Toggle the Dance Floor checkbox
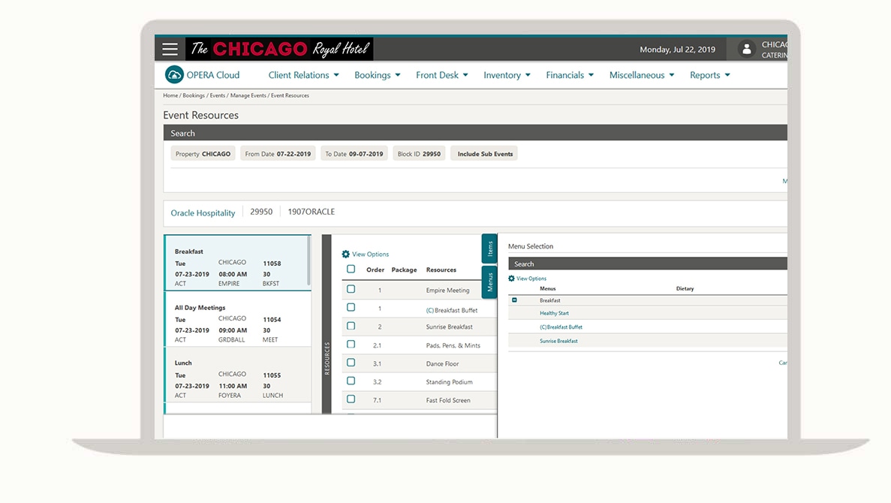Viewport: 891px width, 503px height. point(351,363)
